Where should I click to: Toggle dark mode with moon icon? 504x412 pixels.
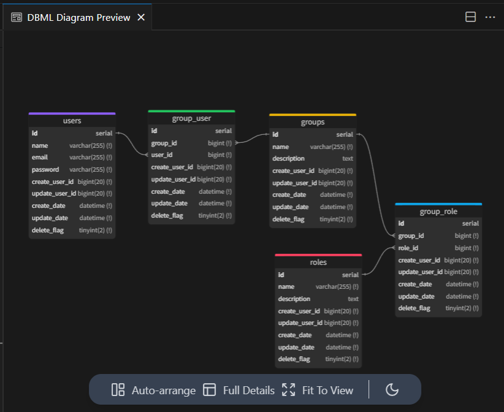tap(392, 390)
